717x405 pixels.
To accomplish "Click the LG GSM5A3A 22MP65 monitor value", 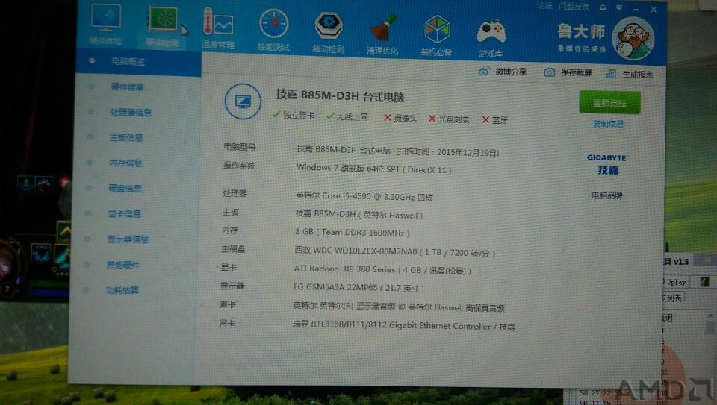I will 358,288.
